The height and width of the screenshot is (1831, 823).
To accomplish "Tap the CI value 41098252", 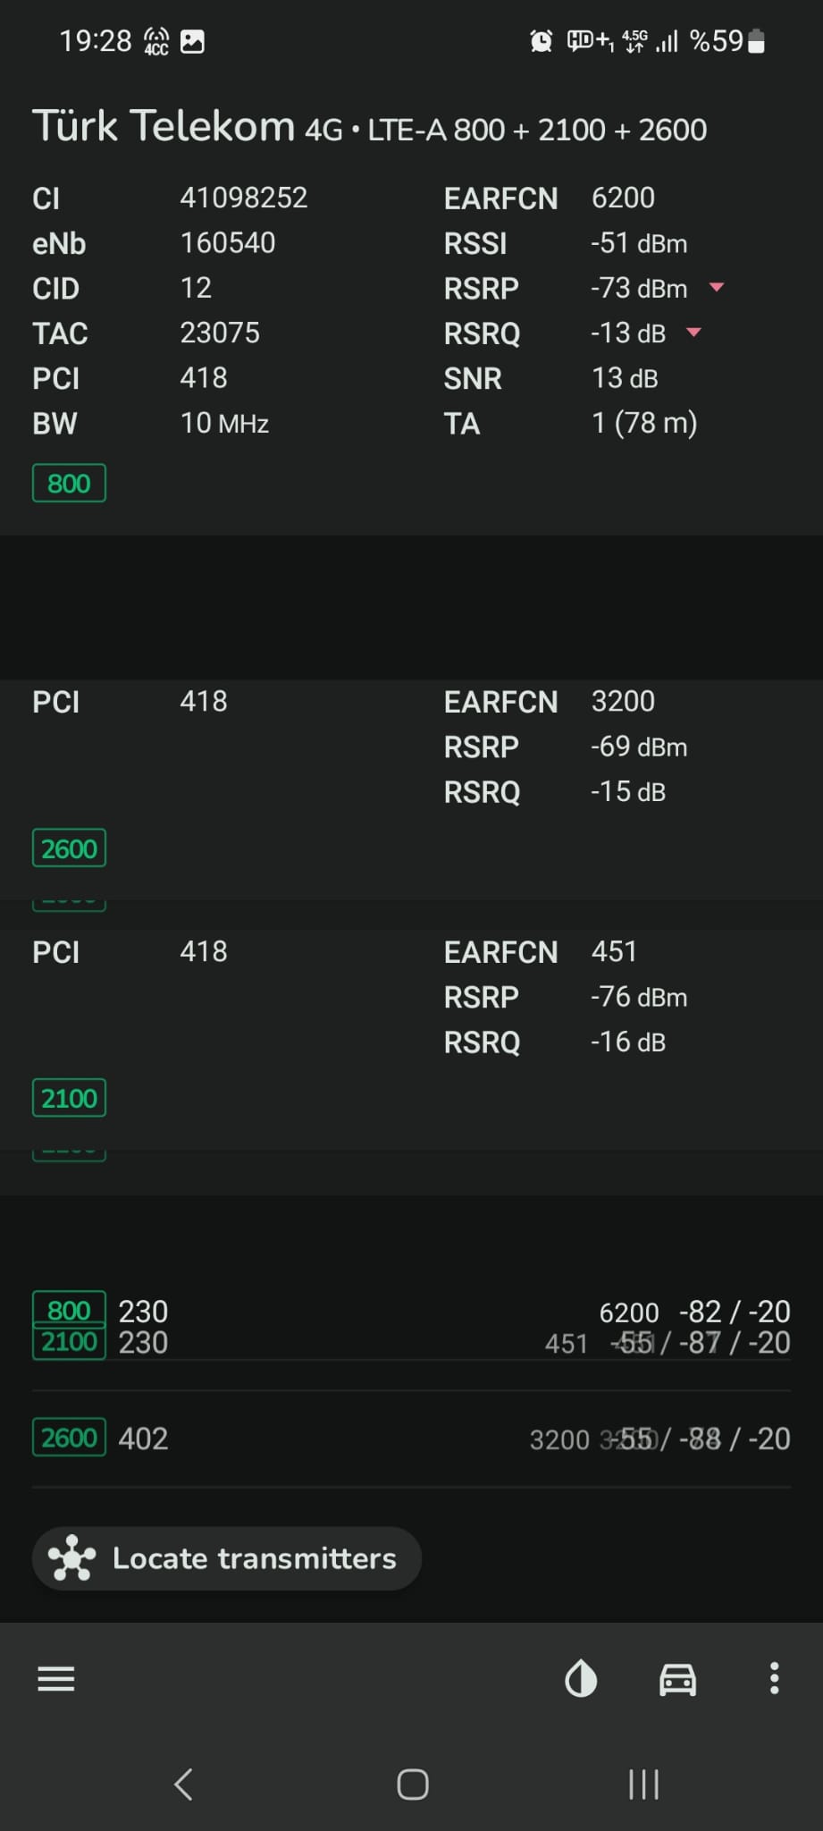I will coord(244,198).
